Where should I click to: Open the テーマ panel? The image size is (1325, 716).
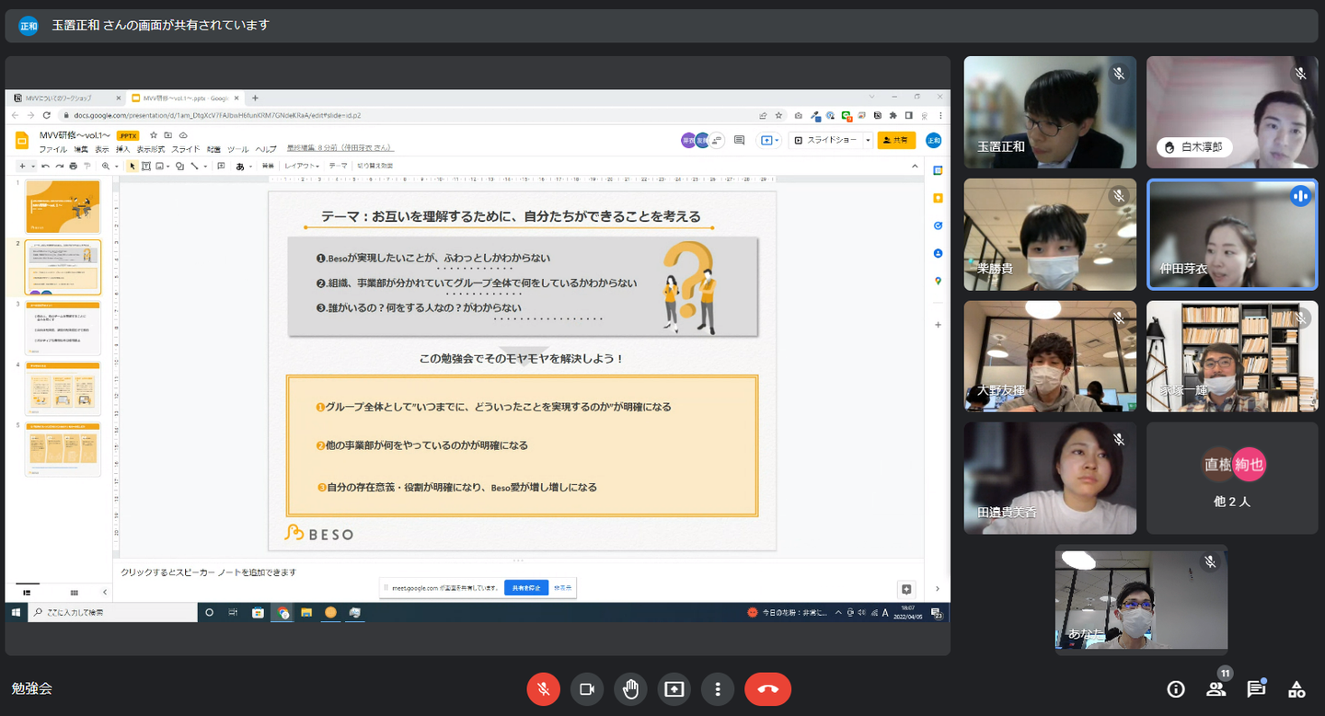[x=339, y=166]
